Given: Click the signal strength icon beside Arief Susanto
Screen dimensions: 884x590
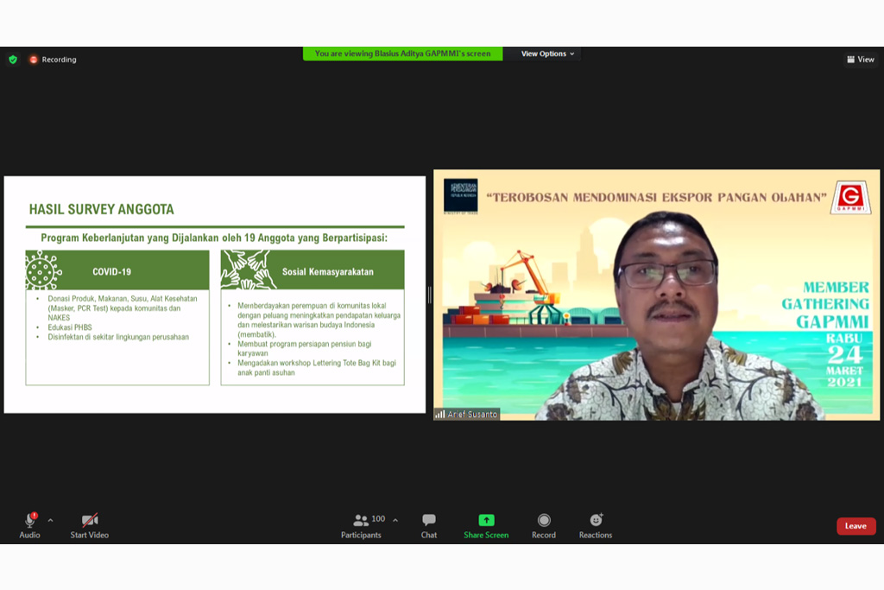Looking at the screenshot, I should [x=439, y=414].
